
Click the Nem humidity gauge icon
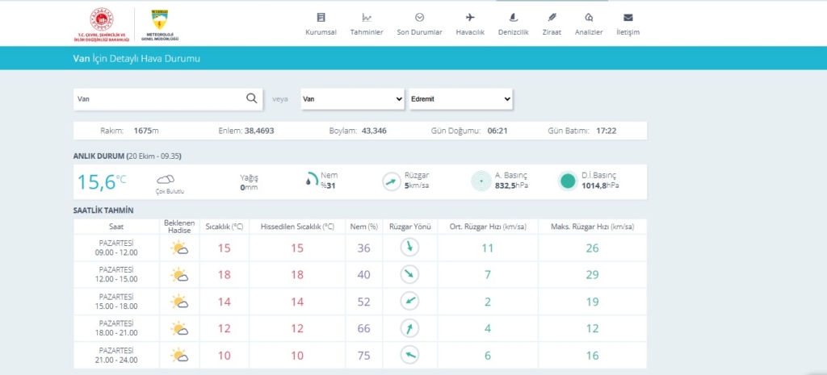point(312,181)
